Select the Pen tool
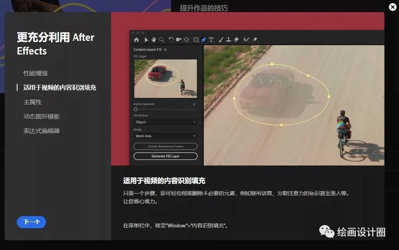Viewport: 399px width, 250px height. (x=203, y=40)
